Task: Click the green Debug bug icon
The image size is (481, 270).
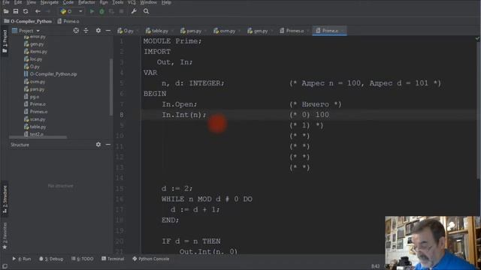Action: (101, 11)
